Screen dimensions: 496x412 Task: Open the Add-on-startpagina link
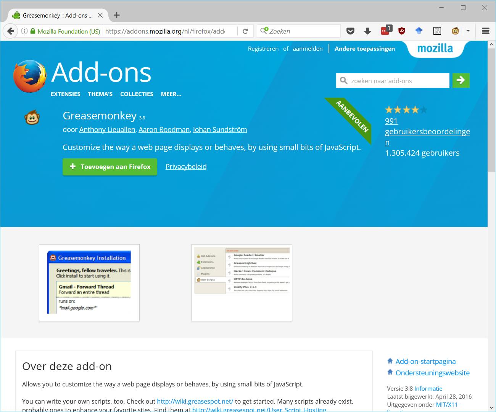(425, 361)
